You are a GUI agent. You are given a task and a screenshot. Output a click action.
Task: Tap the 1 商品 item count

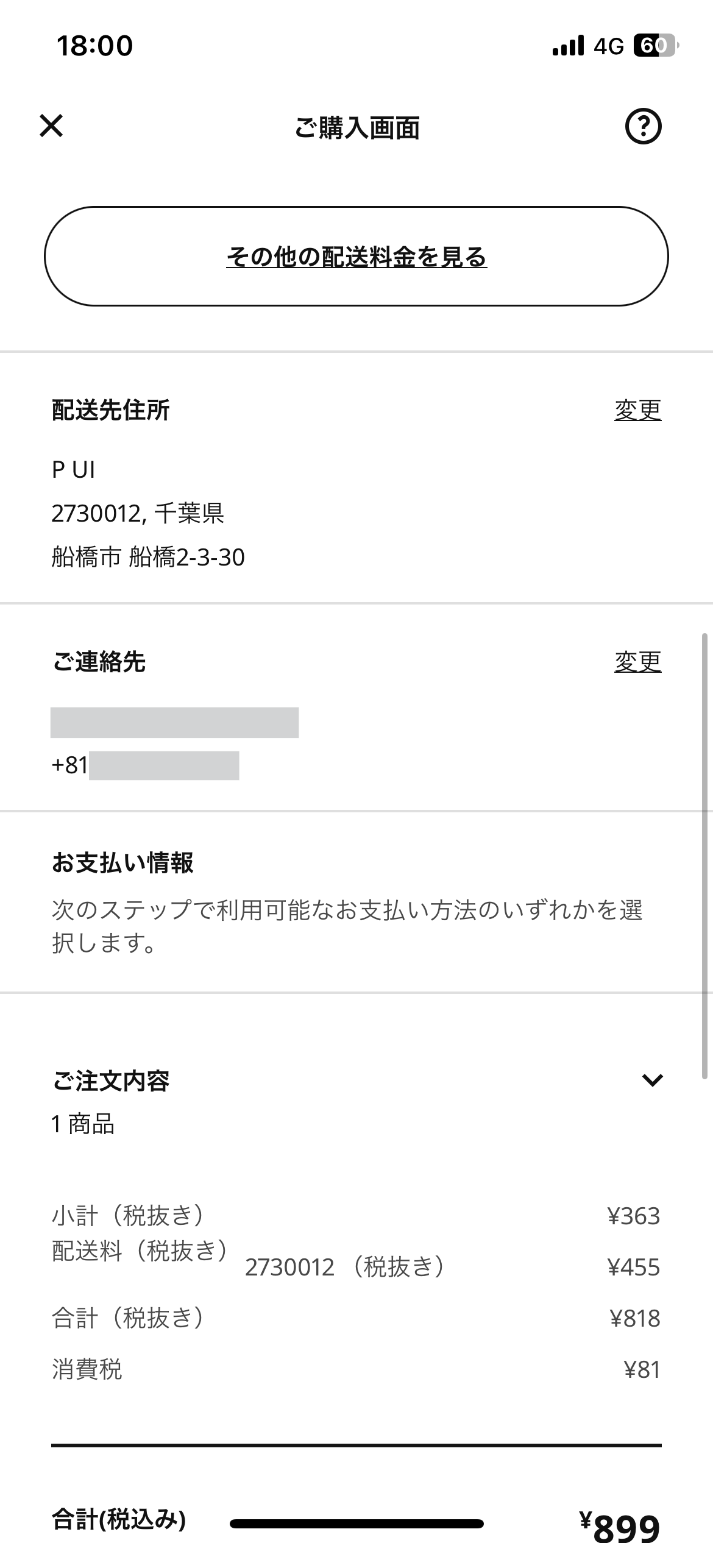pos(83,1124)
